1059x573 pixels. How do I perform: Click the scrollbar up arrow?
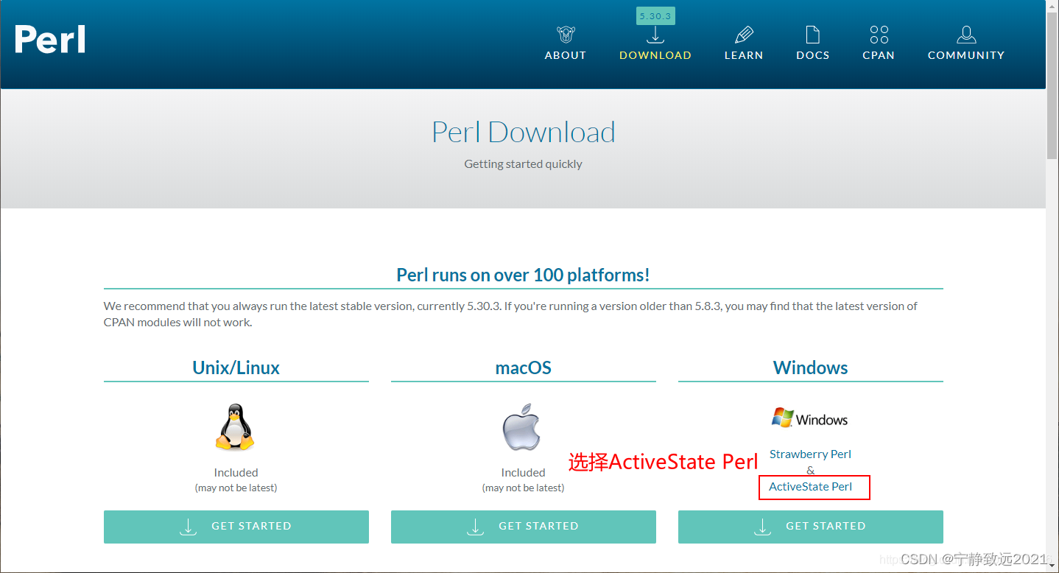[x=1052, y=7]
